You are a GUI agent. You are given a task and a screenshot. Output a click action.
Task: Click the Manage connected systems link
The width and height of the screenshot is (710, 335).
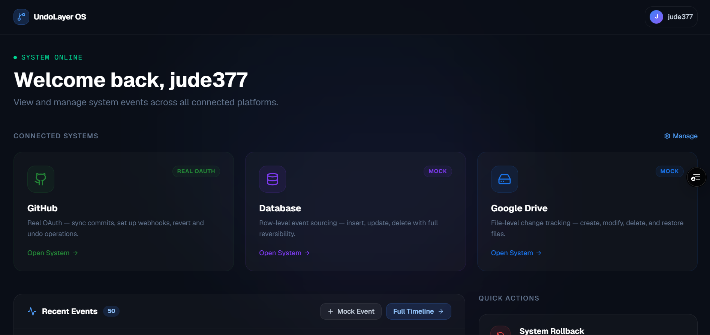coord(681,136)
